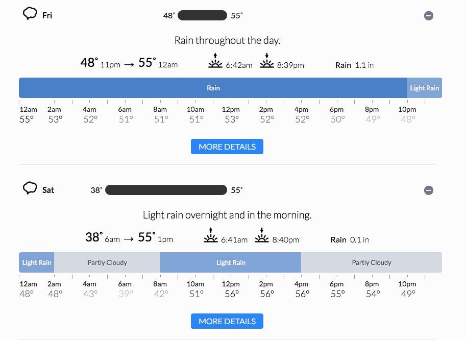Open More Details for Saturday
The height and width of the screenshot is (340, 466).
click(227, 321)
